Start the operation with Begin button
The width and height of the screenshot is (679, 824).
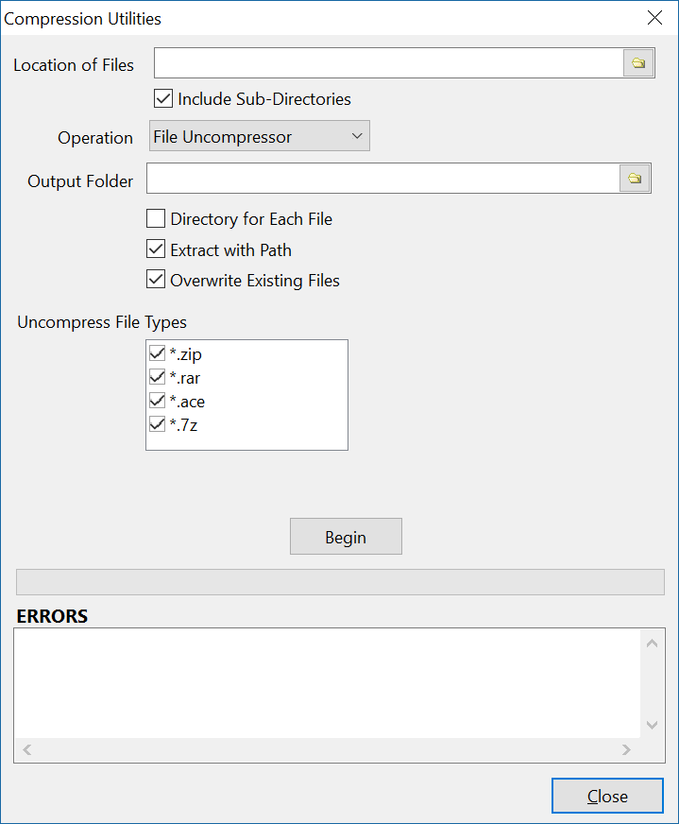tap(346, 537)
